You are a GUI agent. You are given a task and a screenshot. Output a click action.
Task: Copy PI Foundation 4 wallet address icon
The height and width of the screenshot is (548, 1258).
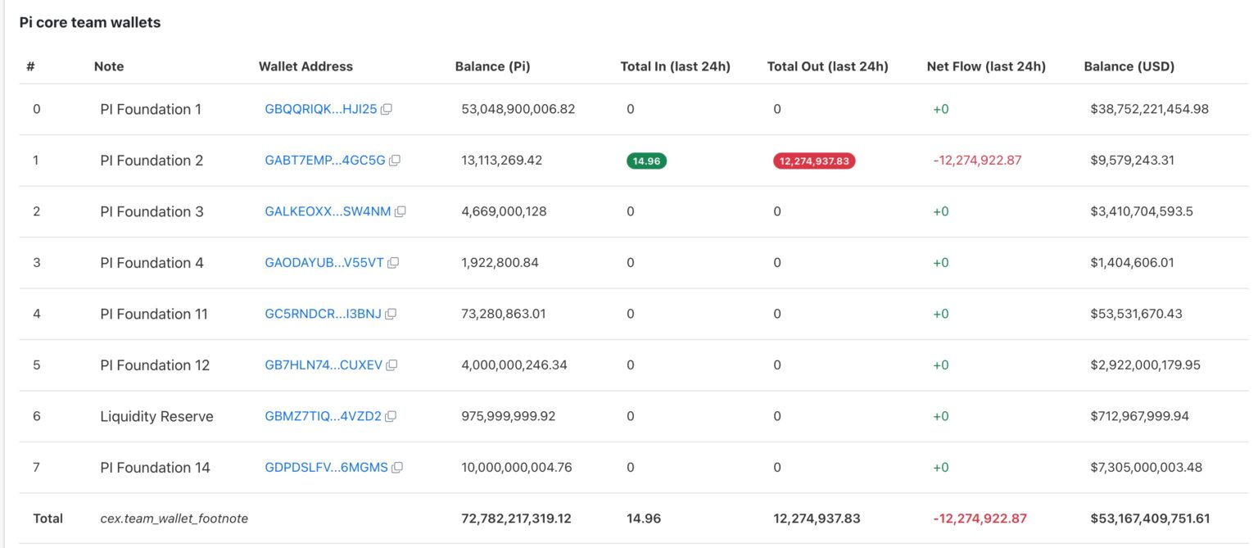click(x=393, y=263)
